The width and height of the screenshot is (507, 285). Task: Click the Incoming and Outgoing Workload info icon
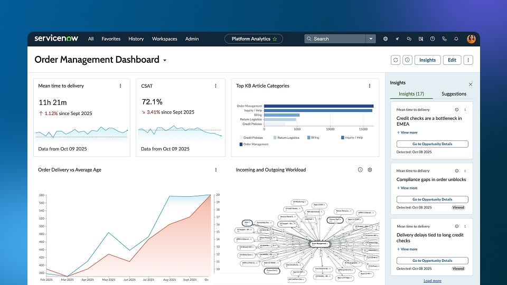point(360,169)
